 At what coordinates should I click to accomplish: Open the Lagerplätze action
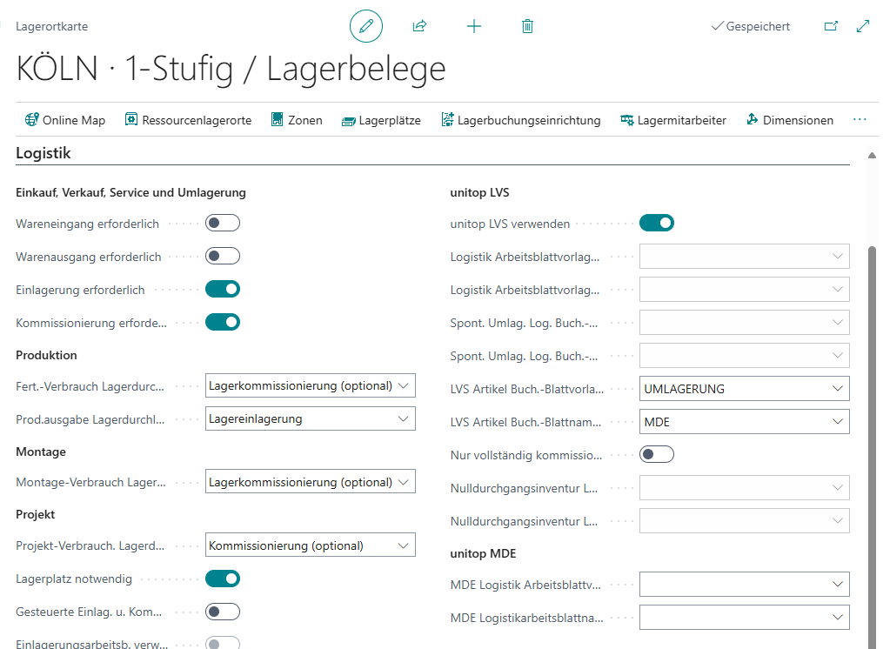coord(381,119)
